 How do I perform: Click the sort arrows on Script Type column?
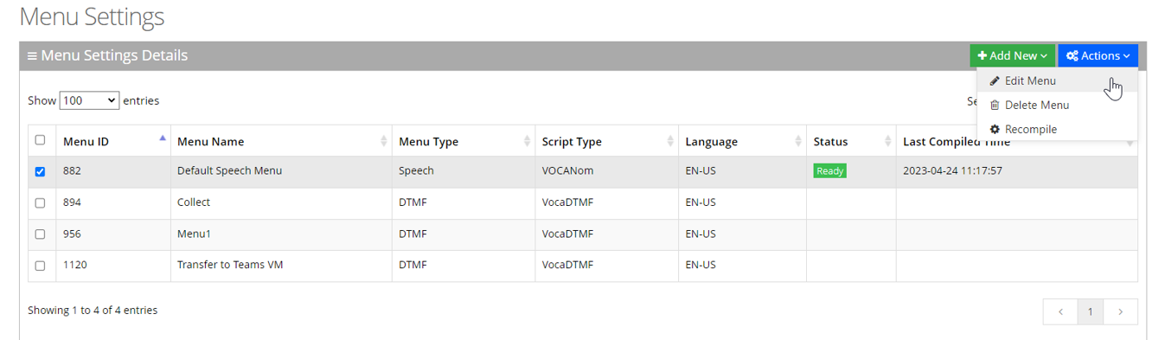670,141
